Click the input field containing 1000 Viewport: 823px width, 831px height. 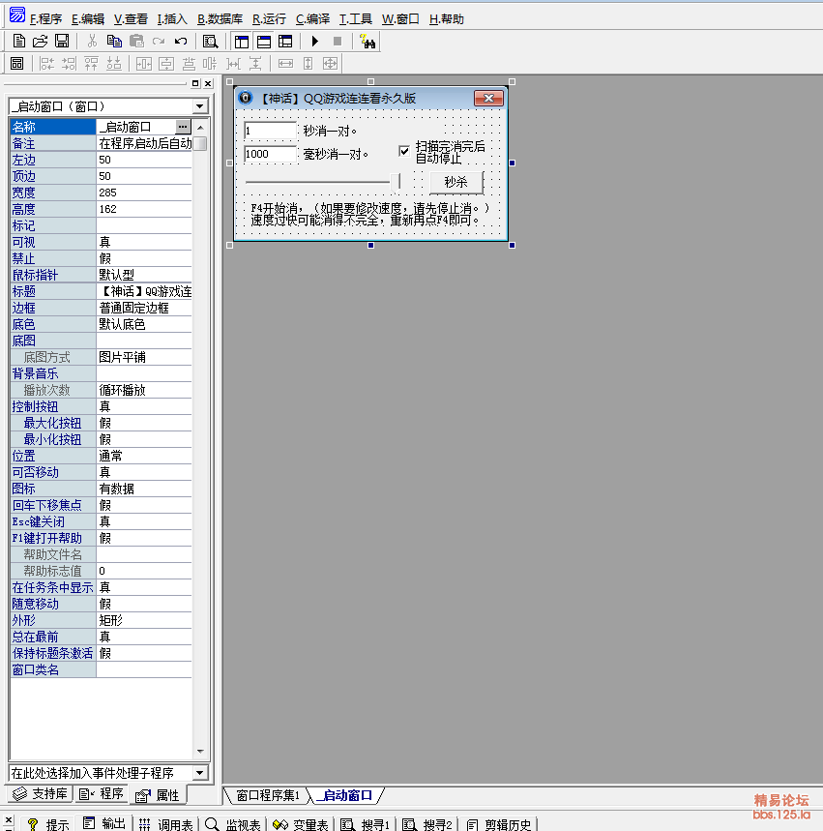coord(270,154)
